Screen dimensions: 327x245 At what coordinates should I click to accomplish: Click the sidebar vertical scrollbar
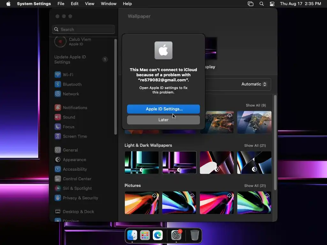[x=116, y=87]
